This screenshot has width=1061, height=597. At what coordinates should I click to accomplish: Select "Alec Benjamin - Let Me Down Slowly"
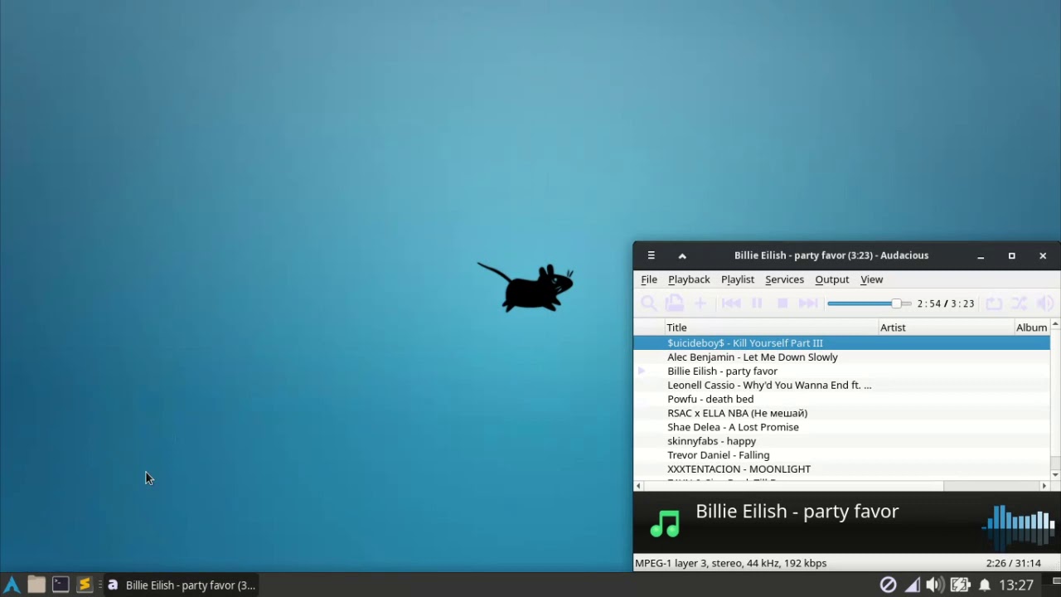pos(841,357)
